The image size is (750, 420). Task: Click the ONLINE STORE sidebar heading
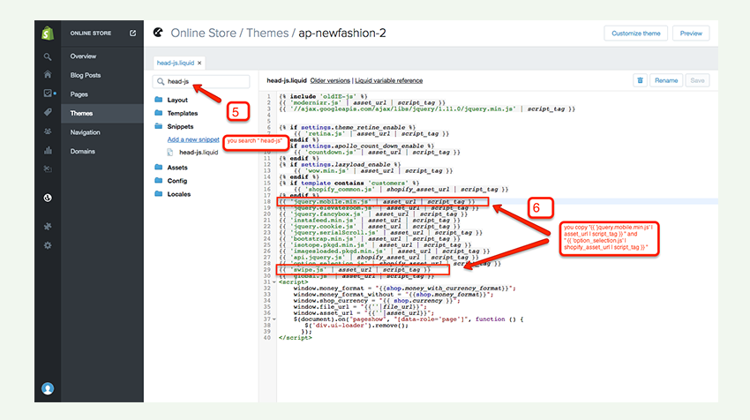(90, 33)
